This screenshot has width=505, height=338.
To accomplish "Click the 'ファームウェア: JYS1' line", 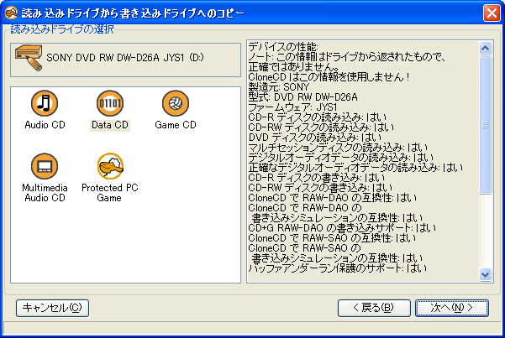I will pos(292,107).
